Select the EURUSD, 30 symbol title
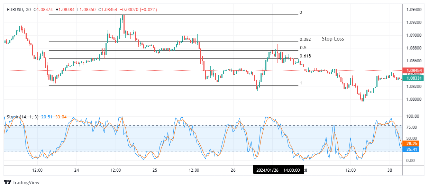The image size is (428, 189). coord(19,10)
